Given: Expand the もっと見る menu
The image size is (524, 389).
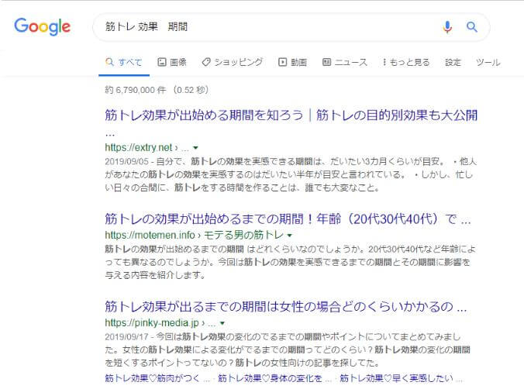Looking at the screenshot, I should pos(405,62).
